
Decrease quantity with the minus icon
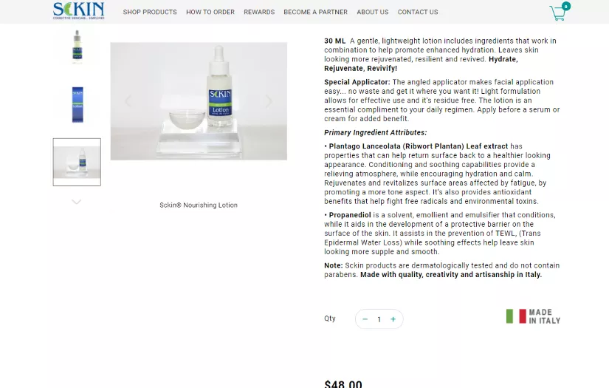tap(365, 319)
